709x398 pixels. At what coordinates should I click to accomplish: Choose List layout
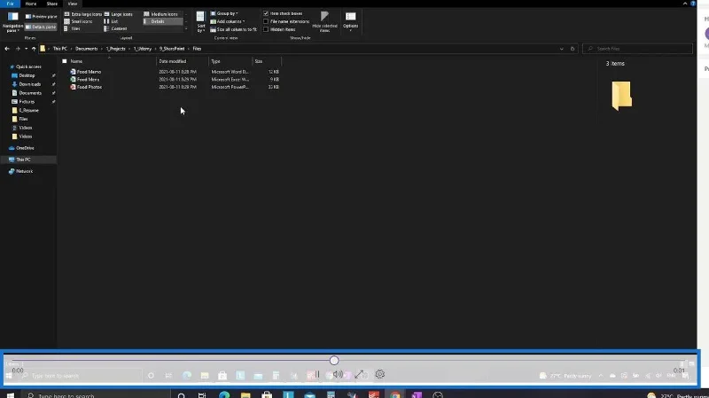coord(112,21)
